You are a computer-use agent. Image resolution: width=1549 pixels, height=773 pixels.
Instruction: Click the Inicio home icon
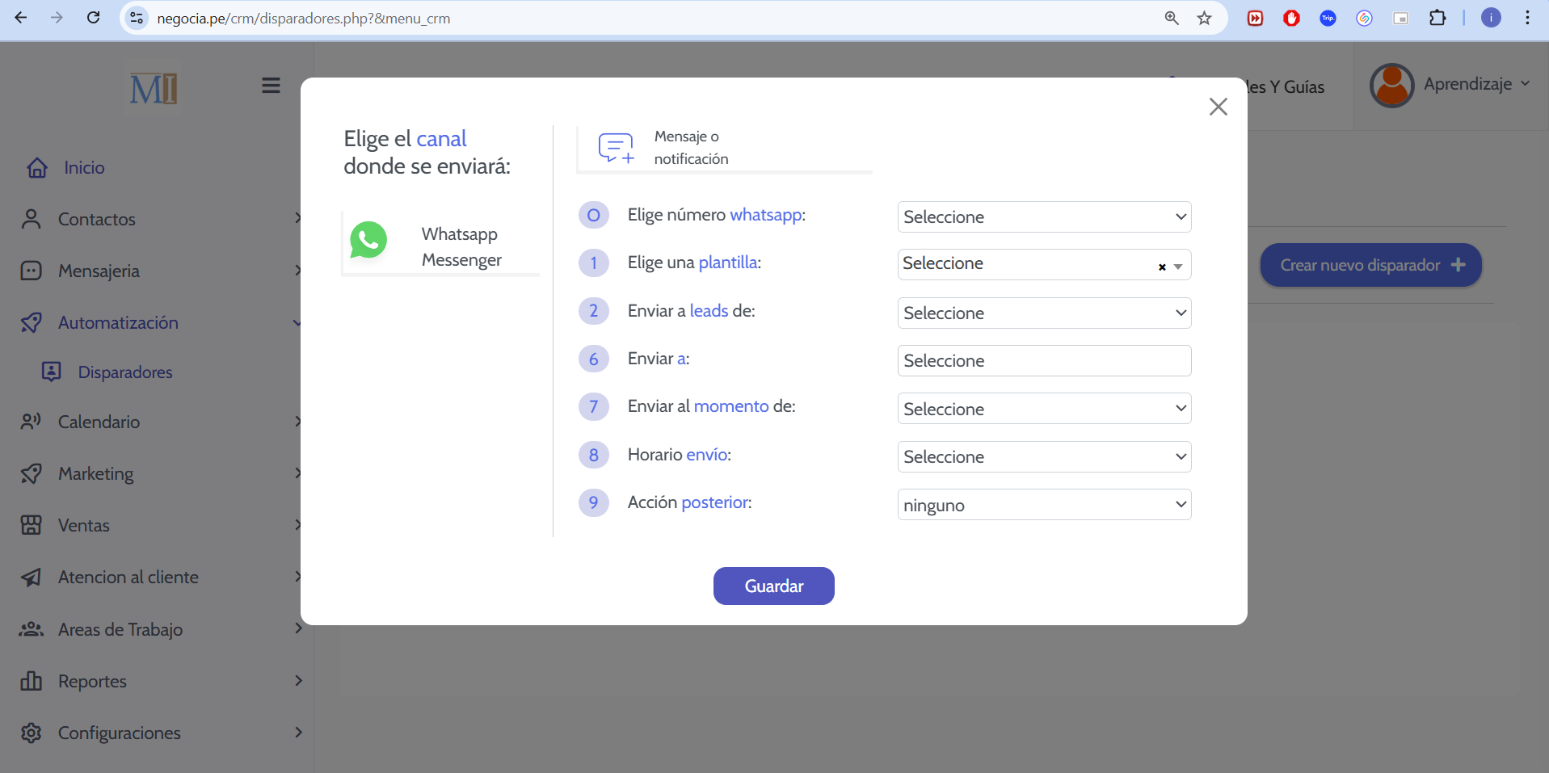tap(37, 168)
